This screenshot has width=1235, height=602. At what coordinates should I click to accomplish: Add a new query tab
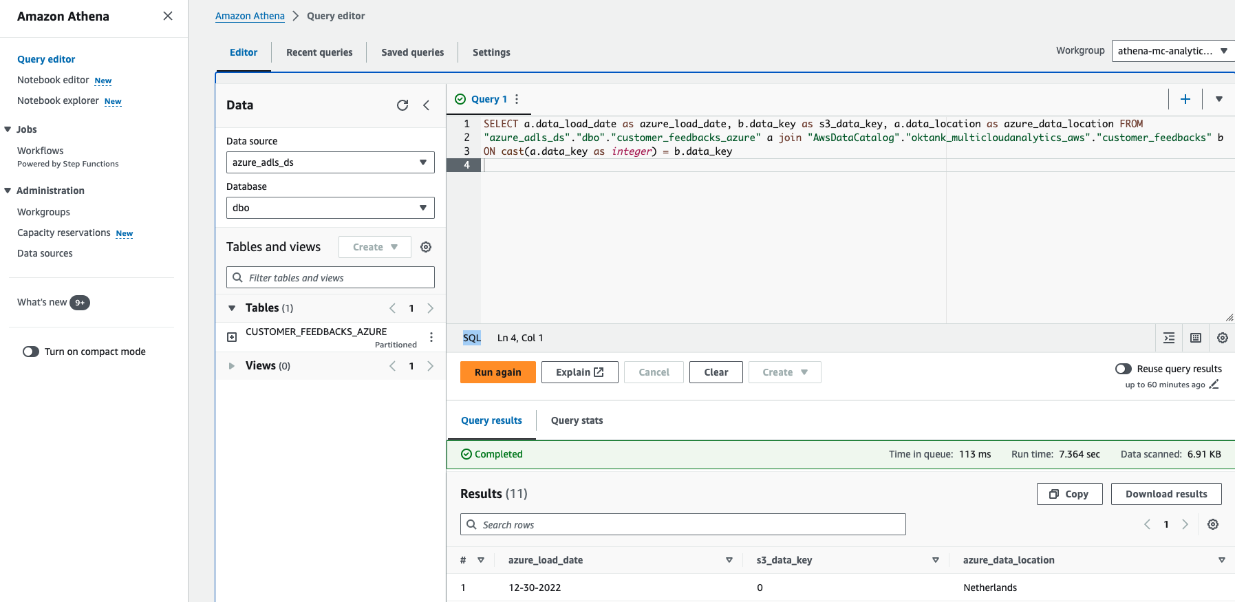coord(1185,99)
